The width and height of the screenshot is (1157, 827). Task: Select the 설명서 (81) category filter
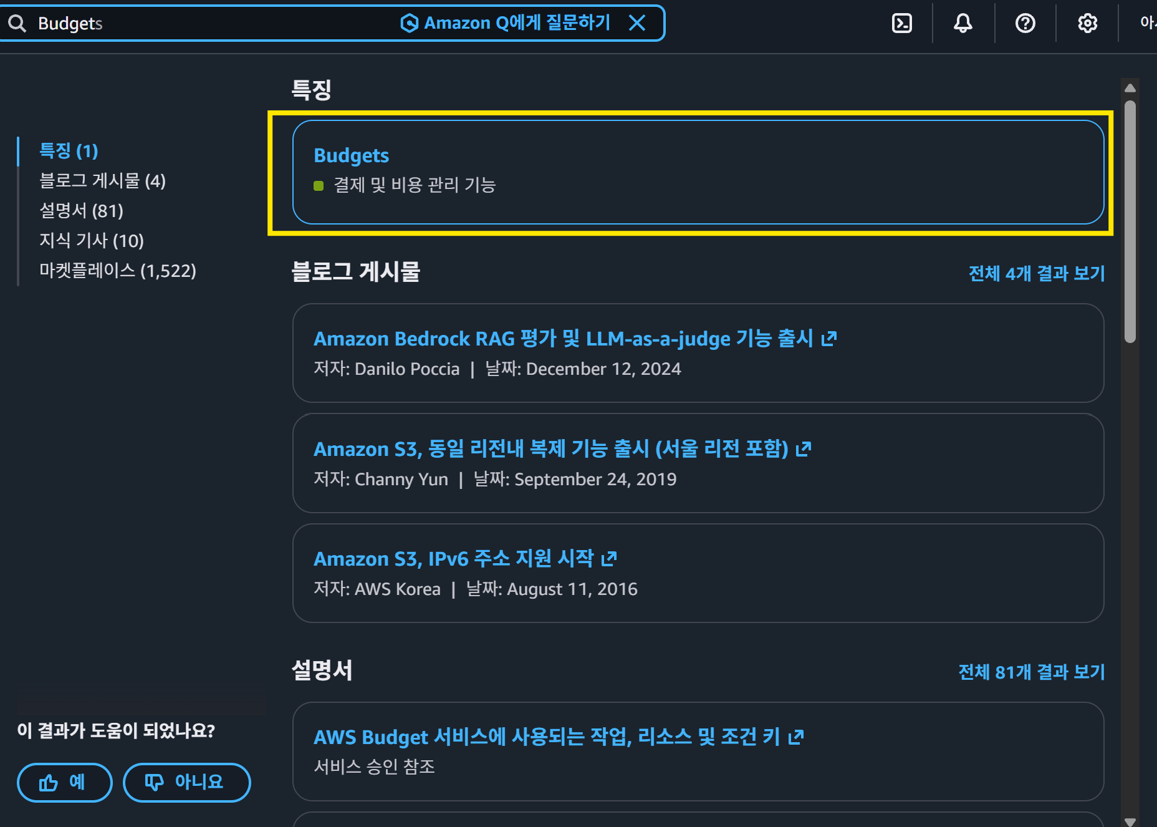tap(81, 211)
